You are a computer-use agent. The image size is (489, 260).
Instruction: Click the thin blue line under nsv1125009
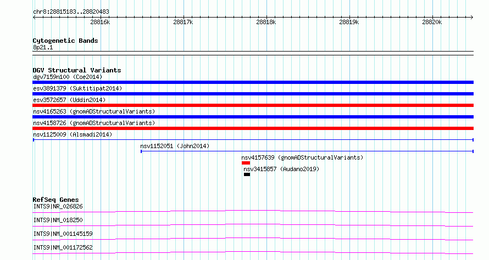coord(253,140)
